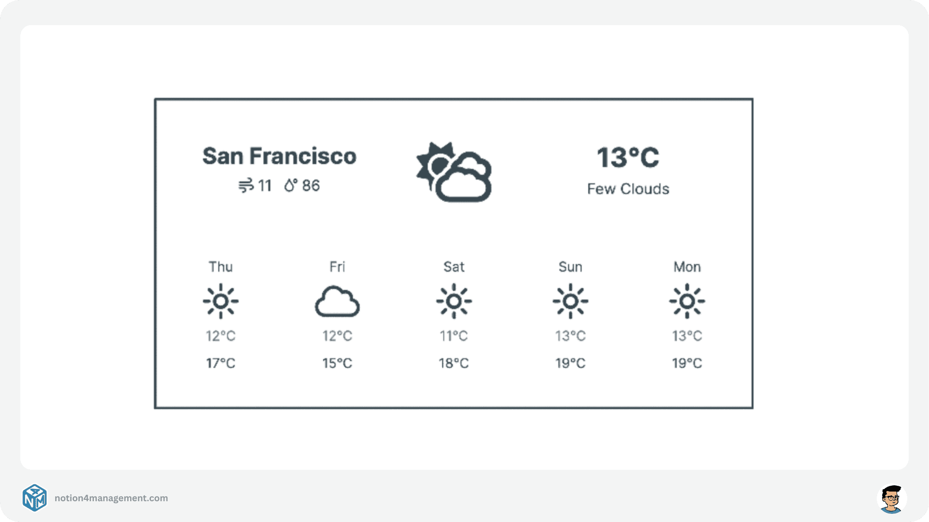This screenshot has height=522, width=929.
Task: Click the humidity value 86
Action: [311, 185]
